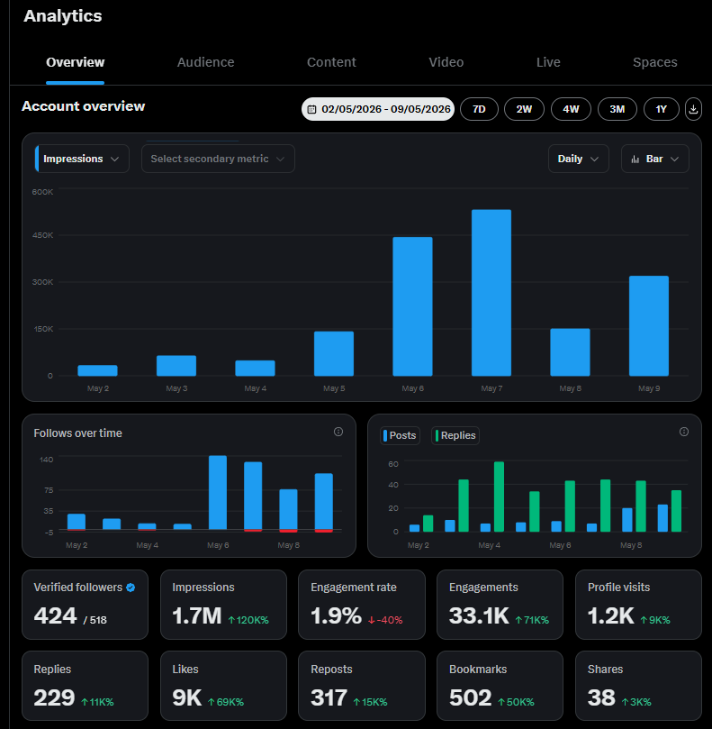Image resolution: width=712 pixels, height=729 pixels.
Task: Switch to the Spaces tab
Action: point(655,62)
